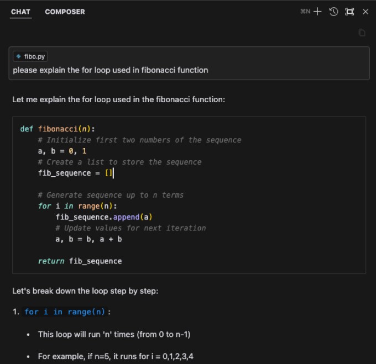Open the COMPOSER tab
Viewport: 376px width, 364px height.
[x=65, y=12]
